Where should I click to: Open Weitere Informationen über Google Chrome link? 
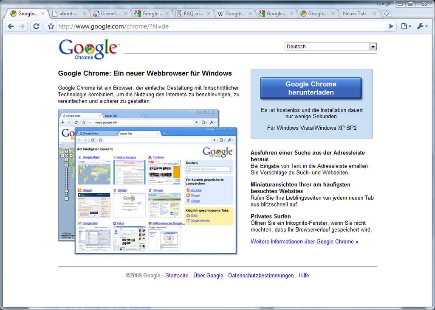coord(304,242)
